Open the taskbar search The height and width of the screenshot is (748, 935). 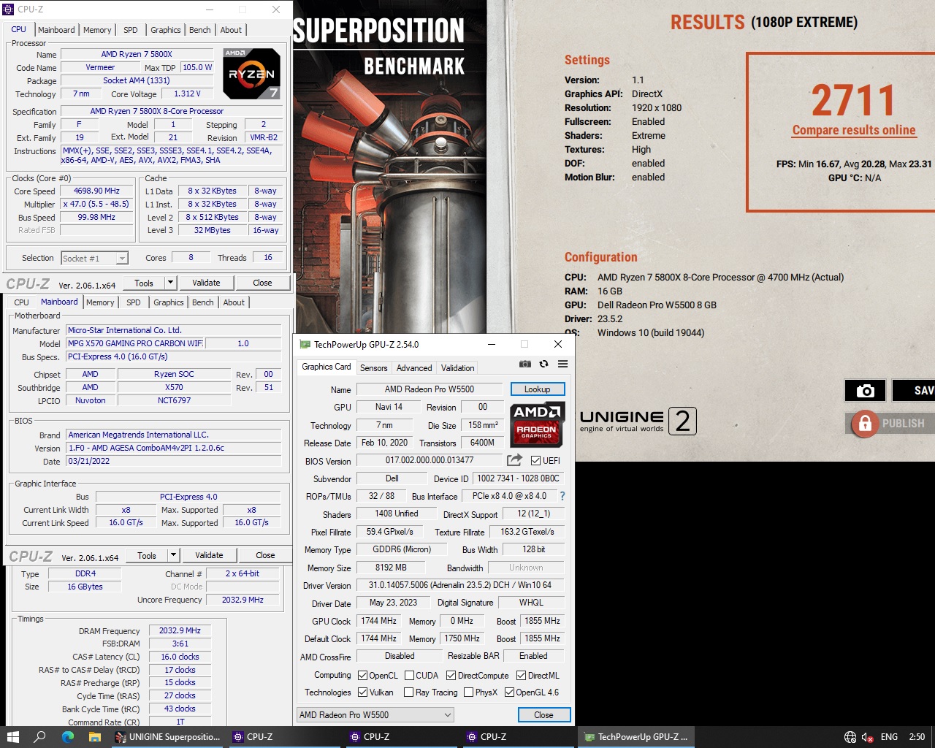(x=40, y=737)
